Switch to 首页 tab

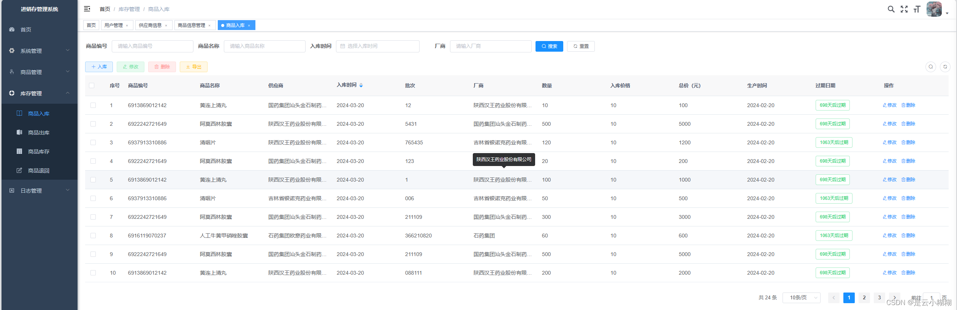(x=91, y=25)
